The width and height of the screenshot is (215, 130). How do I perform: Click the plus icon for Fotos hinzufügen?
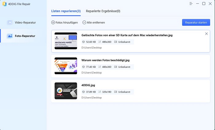(53, 23)
